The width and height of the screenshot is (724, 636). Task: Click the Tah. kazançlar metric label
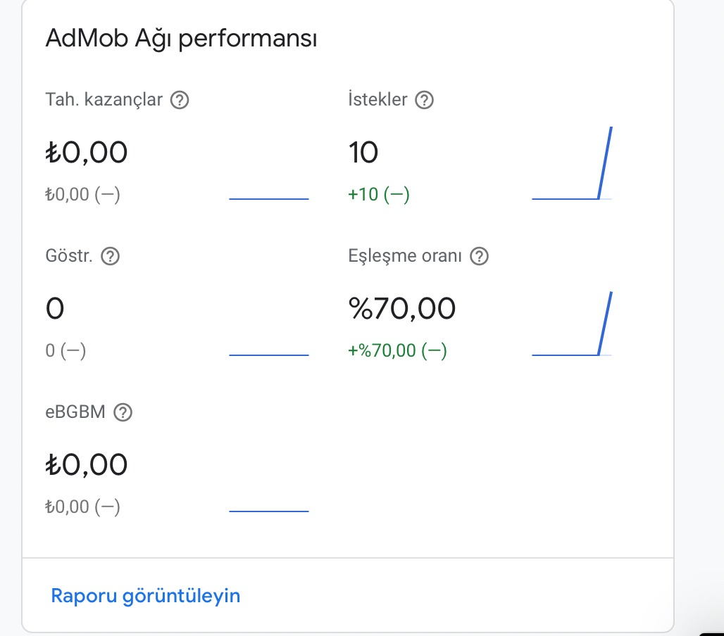coord(104,100)
